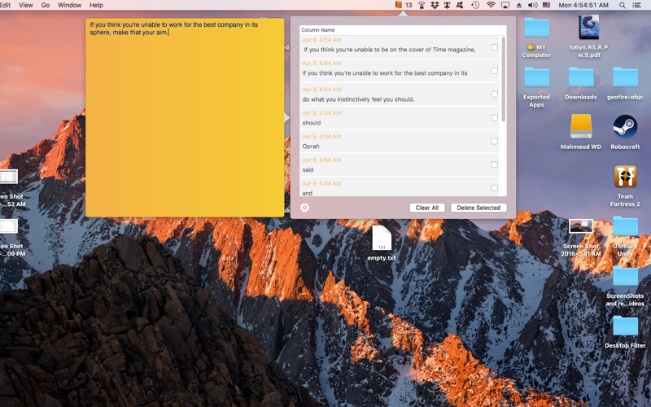Check the box for 'Time magazine' entry
The image size is (651, 407).
point(494,47)
